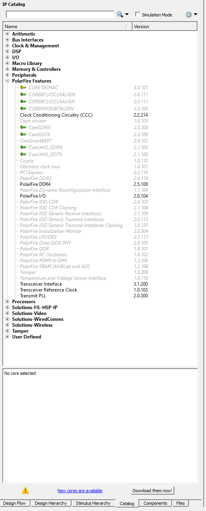206x511 pixels.
Task: Expand the DSP category
Action: [7, 52]
